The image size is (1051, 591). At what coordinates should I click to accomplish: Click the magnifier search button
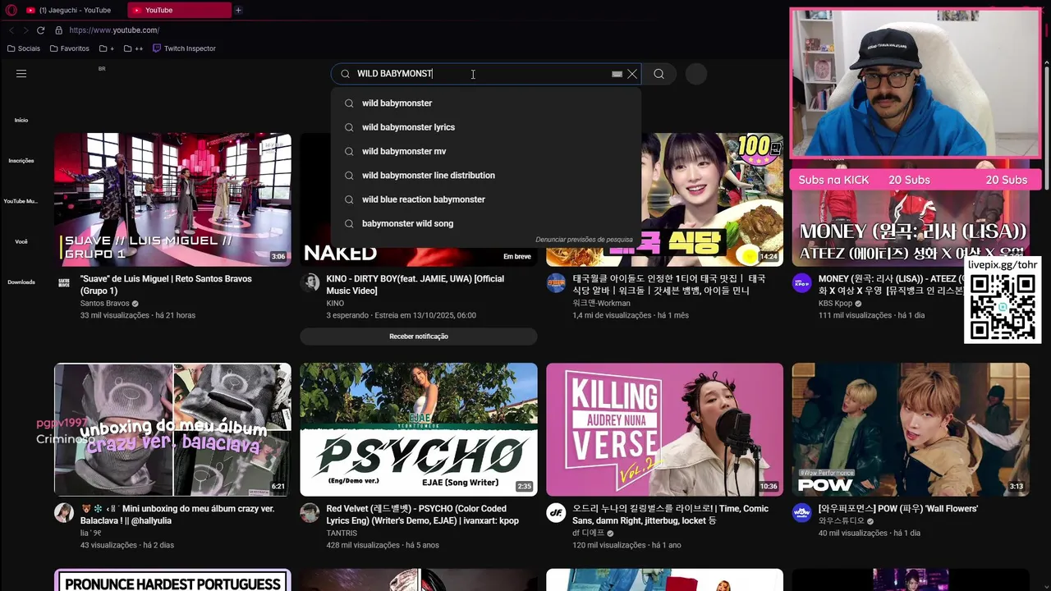pyautogui.click(x=659, y=74)
